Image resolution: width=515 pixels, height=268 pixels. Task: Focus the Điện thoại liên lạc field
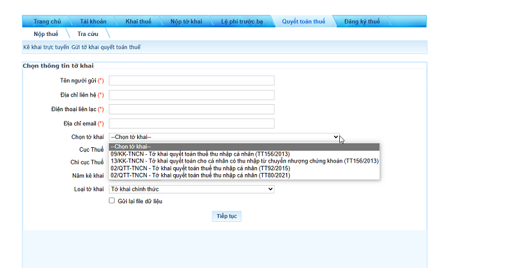(191, 109)
